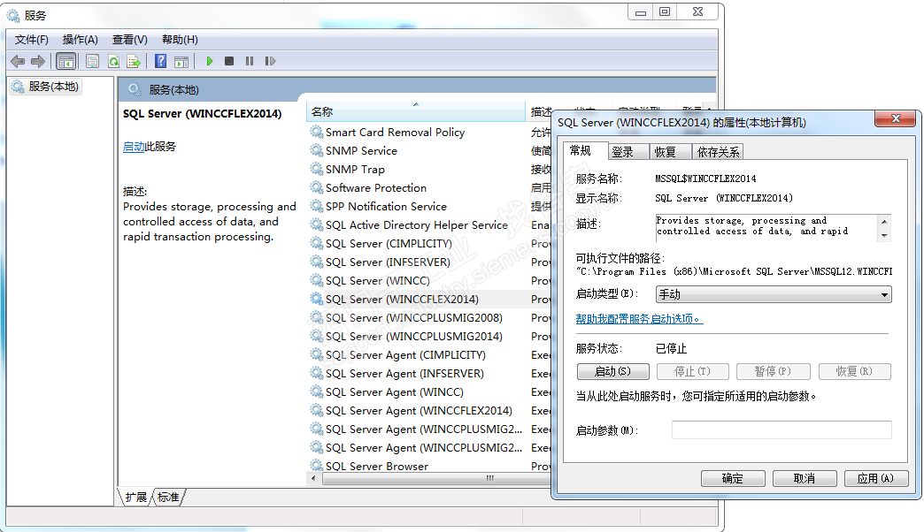The width and height of the screenshot is (924, 532).
Task: Click the Pause Service toolbar icon
Action: point(250,61)
